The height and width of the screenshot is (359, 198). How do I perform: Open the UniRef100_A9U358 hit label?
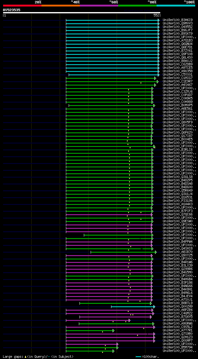pos(178,71)
